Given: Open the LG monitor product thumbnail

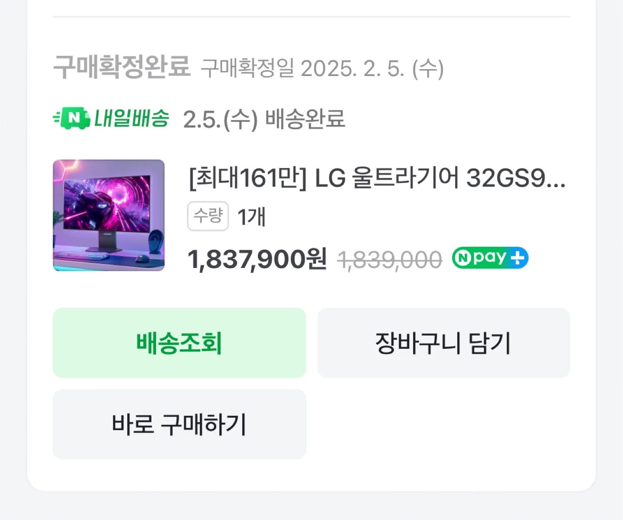Looking at the screenshot, I should tap(109, 215).
